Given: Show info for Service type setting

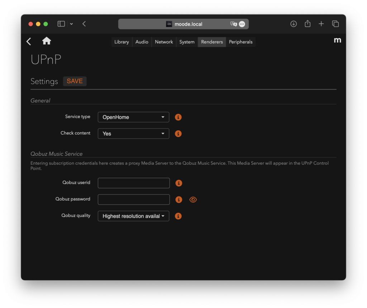Looking at the screenshot, I should pyautogui.click(x=178, y=117).
